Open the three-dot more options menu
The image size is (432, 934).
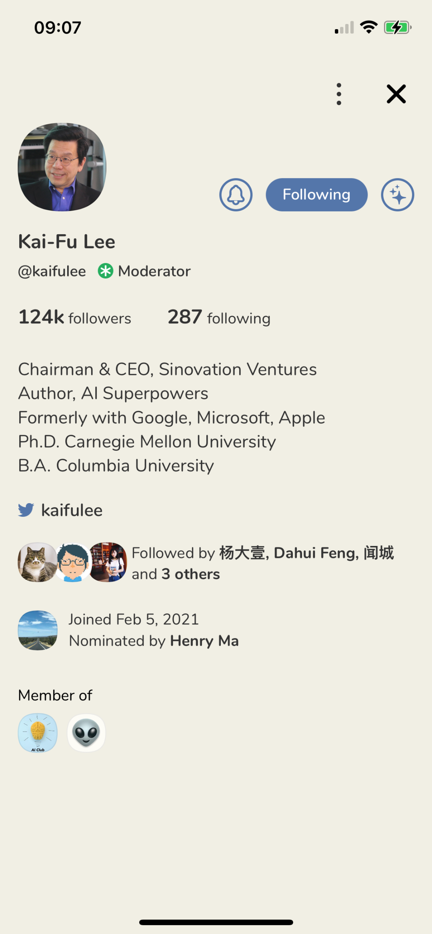coord(339,94)
